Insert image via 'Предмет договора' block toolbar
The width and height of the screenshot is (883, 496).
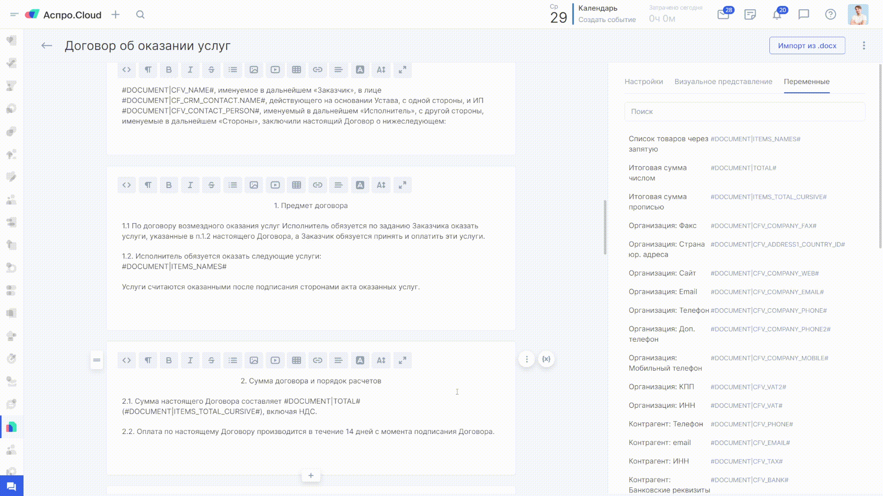254,185
